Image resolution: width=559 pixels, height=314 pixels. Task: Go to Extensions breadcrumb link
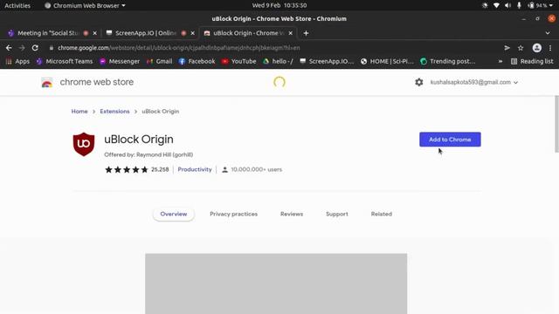tap(114, 112)
